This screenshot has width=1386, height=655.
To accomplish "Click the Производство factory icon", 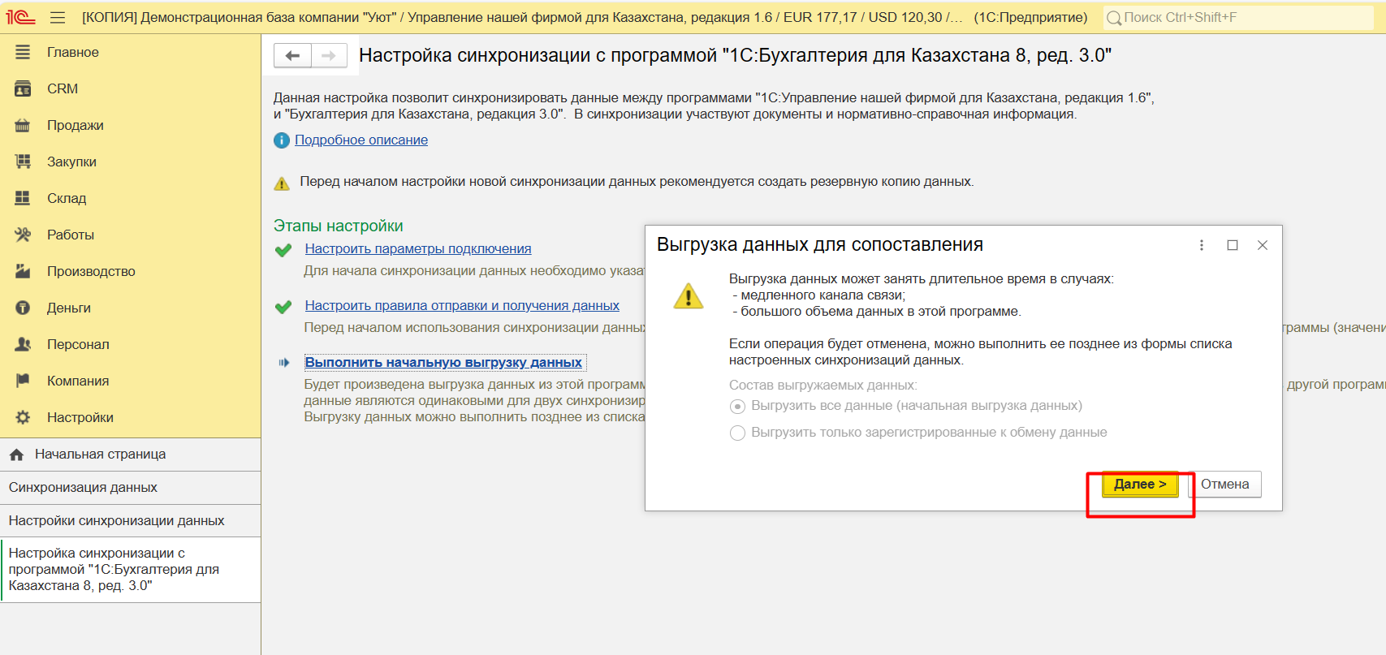I will coord(23,271).
